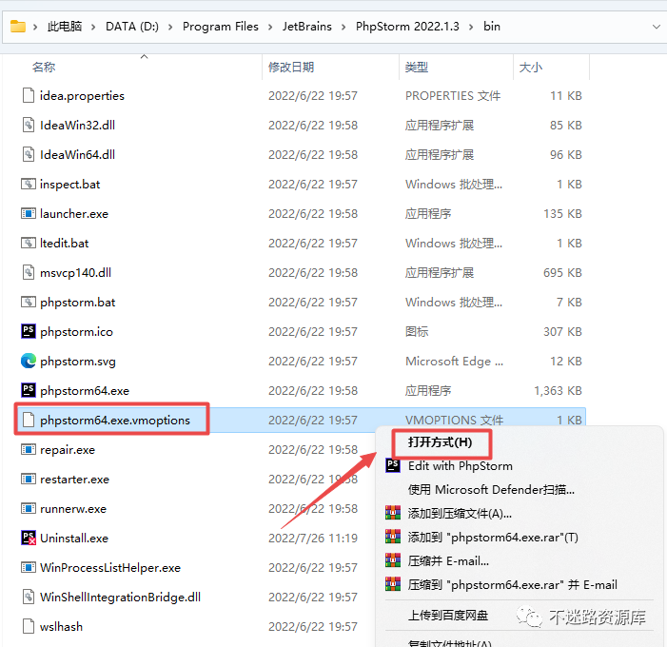The width and height of the screenshot is (667, 647).
Task: Click the Uninstall.exe PS icon
Action: [29, 538]
